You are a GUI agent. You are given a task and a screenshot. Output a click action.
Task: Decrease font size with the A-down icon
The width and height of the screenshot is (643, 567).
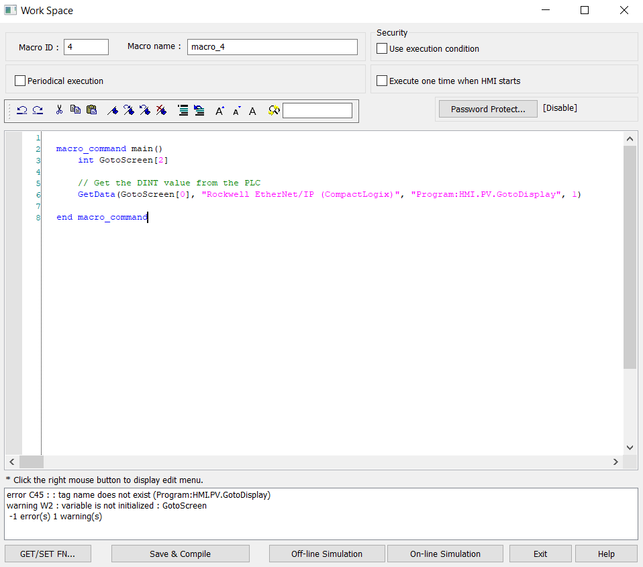pyautogui.click(x=236, y=111)
